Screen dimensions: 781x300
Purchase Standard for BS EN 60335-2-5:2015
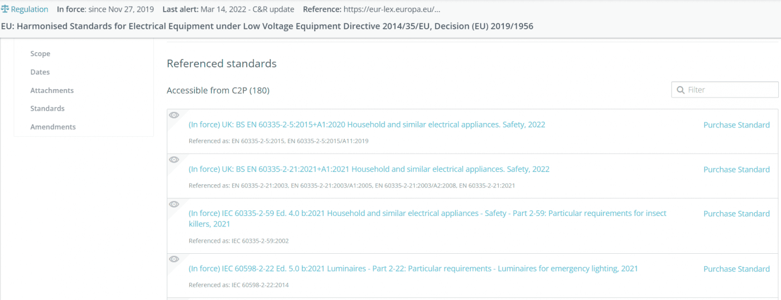coord(736,125)
